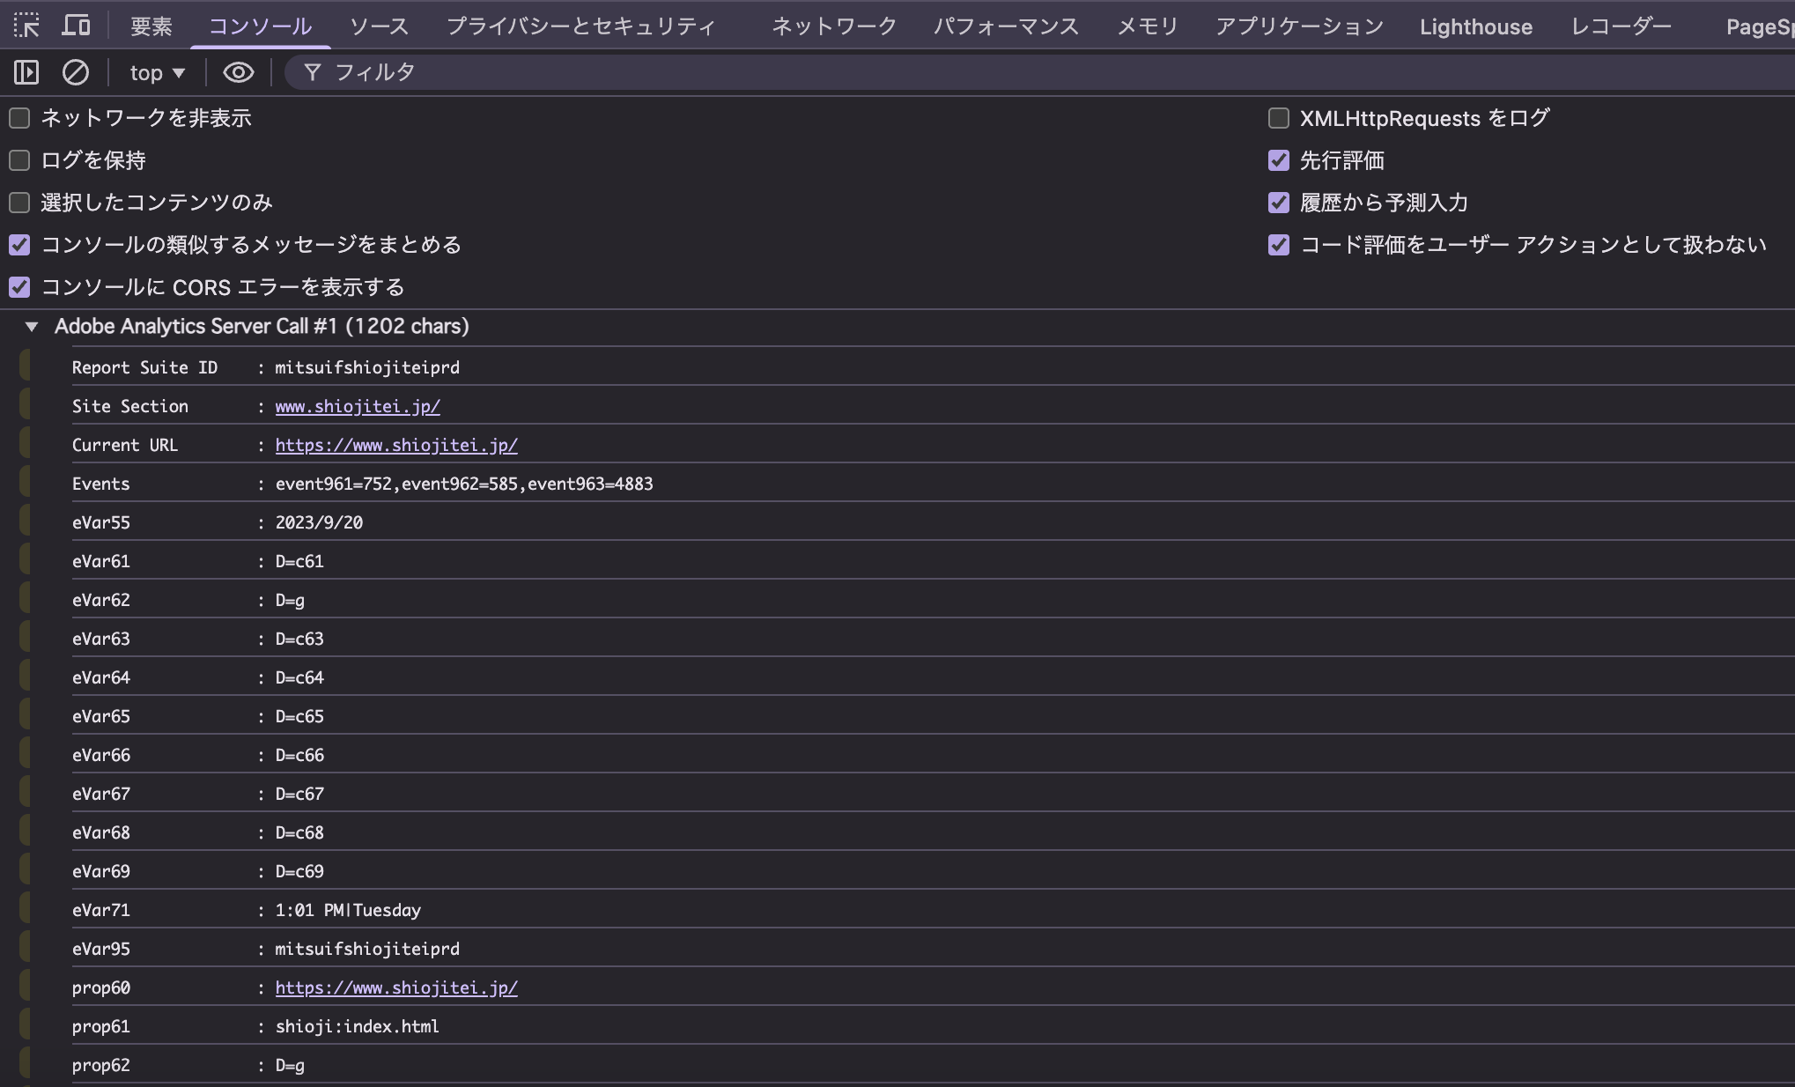1795x1087 pixels.
Task: Collapse Adobe Analytics Server Call #1
Action: click(33, 326)
